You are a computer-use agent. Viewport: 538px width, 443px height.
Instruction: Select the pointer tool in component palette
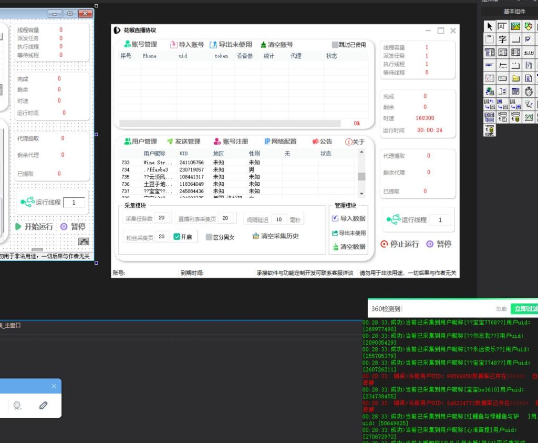click(489, 26)
